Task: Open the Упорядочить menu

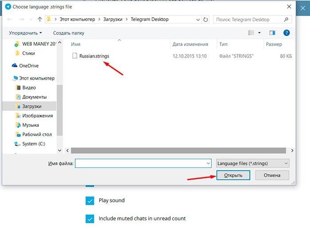Action: click(25, 33)
